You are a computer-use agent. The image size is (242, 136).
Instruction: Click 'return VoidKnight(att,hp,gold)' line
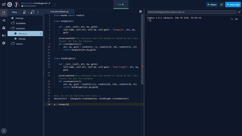(x=81, y=87)
